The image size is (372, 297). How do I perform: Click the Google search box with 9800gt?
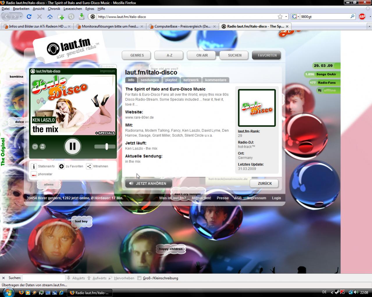pyautogui.click(x=325, y=17)
